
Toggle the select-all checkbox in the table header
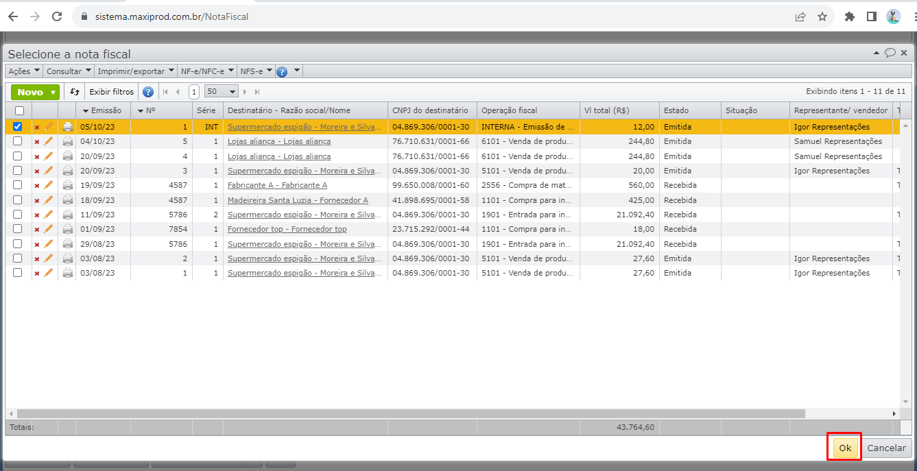tap(19, 110)
